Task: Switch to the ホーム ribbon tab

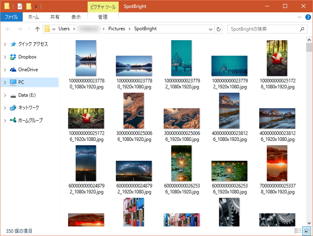Action: click(x=33, y=17)
